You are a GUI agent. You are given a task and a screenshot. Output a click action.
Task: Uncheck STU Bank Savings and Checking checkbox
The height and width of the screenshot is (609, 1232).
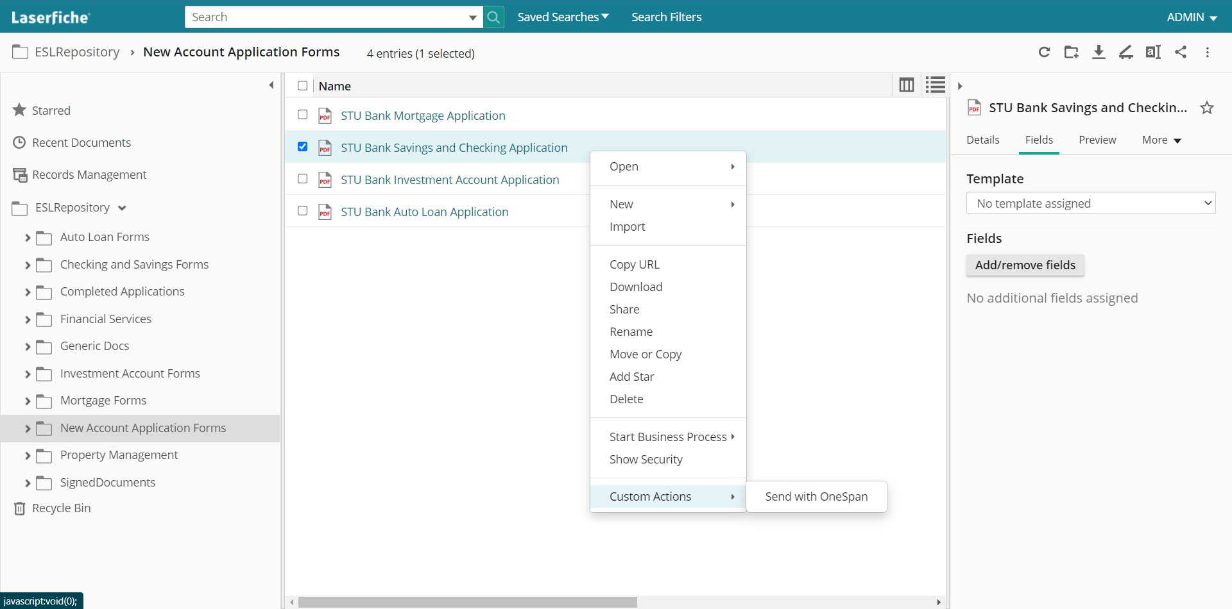click(303, 147)
